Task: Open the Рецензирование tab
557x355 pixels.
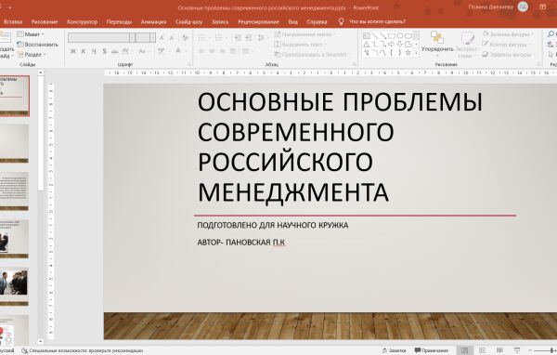Action: point(259,21)
